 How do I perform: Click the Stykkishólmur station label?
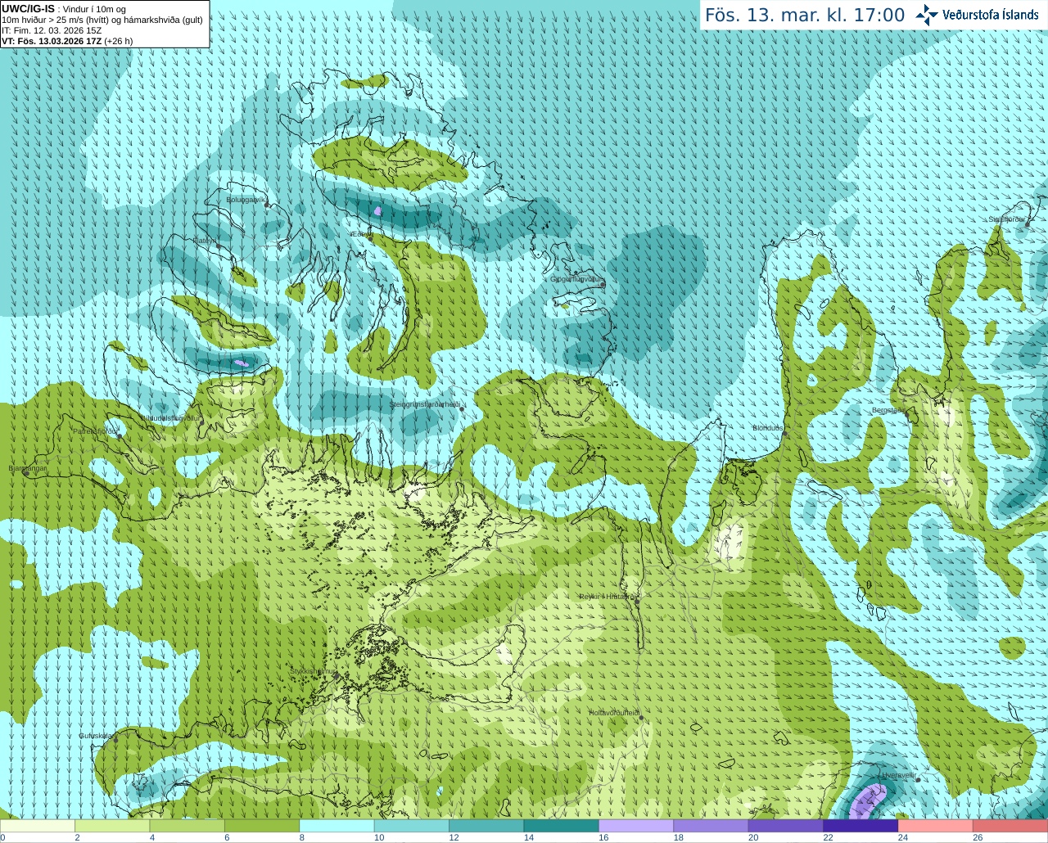(313, 671)
